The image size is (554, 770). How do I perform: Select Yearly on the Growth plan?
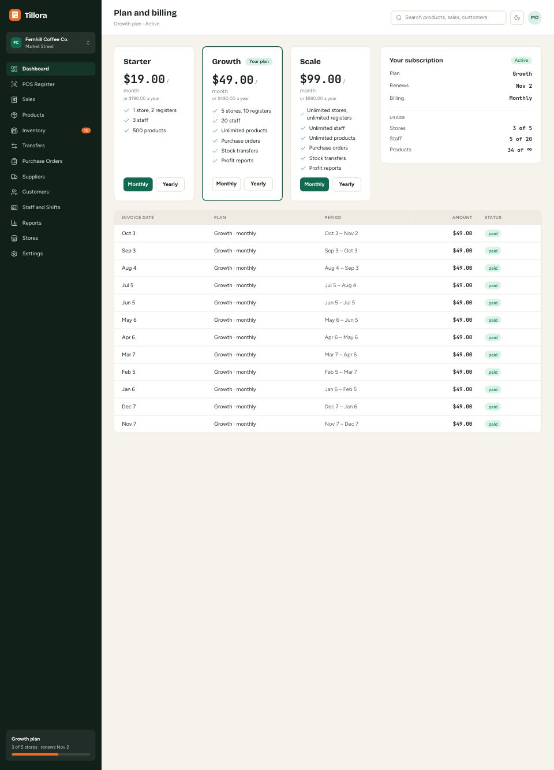click(258, 184)
